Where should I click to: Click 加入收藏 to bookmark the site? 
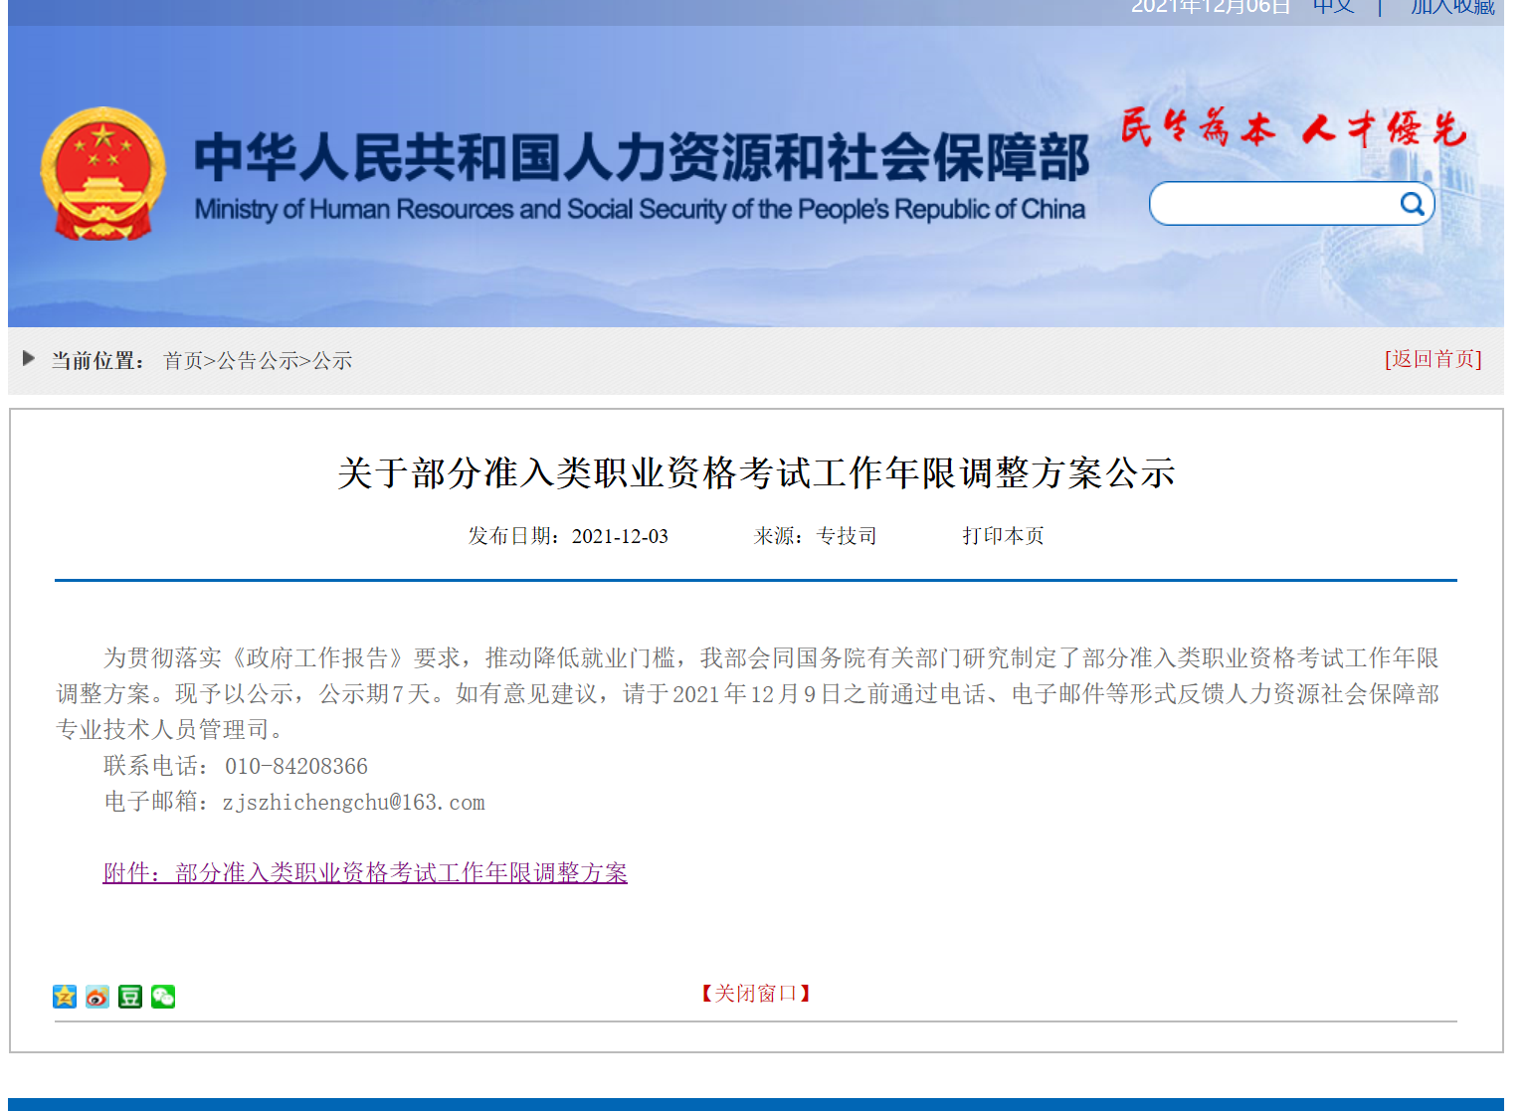pyautogui.click(x=1452, y=8)
